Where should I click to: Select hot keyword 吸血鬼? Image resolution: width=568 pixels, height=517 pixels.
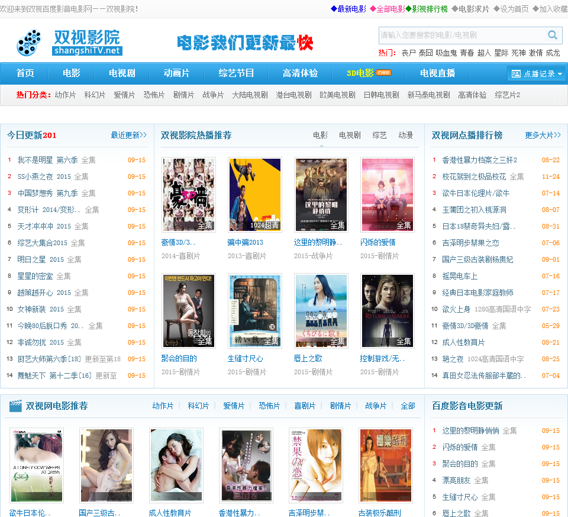[x=446, y=53]
